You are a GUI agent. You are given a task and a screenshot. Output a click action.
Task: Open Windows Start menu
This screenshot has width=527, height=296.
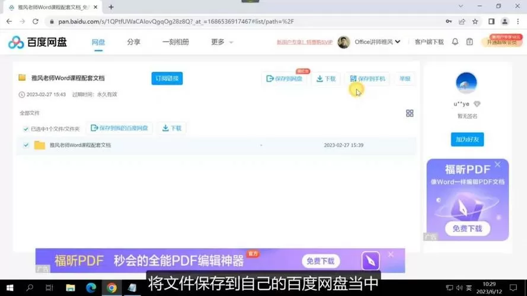pyautogui.click(x=9, y=288)
